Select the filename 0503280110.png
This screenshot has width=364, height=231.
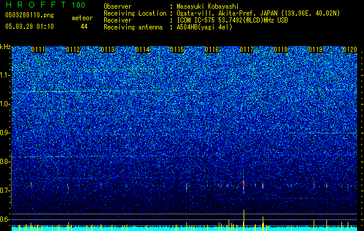(30, 15)
